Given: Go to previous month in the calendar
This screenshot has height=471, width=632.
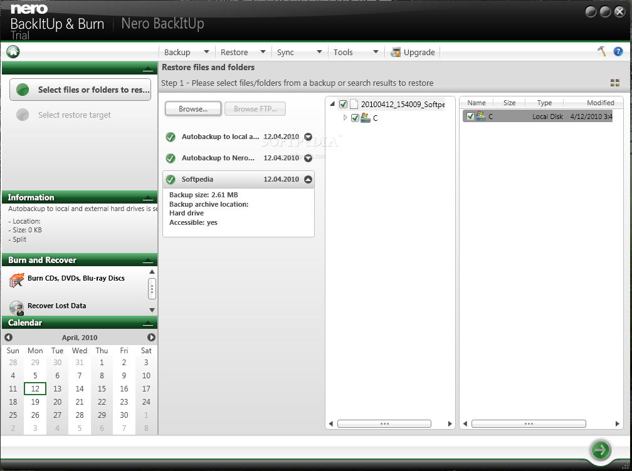Looking at the screenshot, I should coord(9,338).
